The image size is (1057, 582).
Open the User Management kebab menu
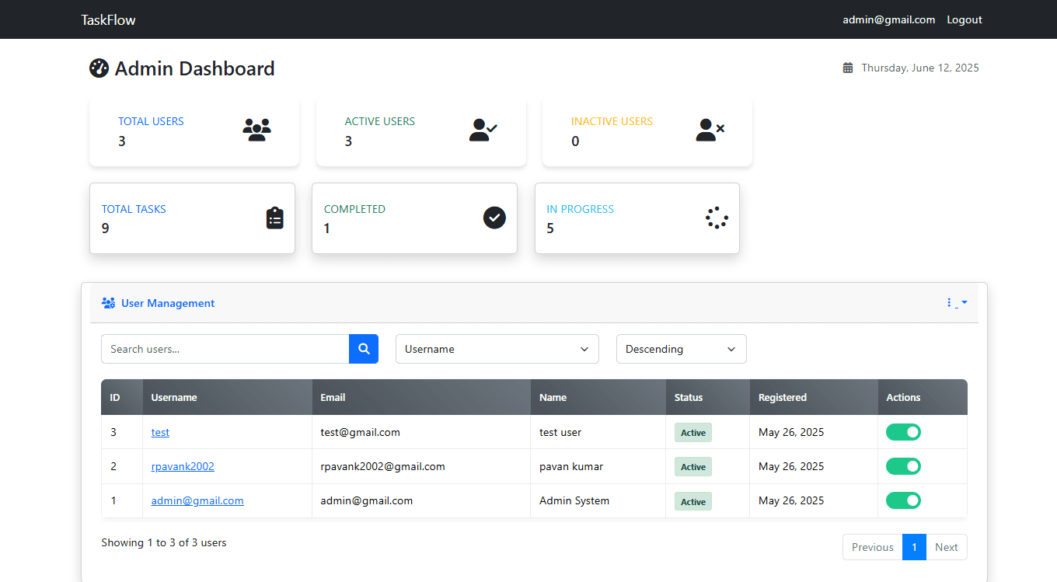pos(948,302)
